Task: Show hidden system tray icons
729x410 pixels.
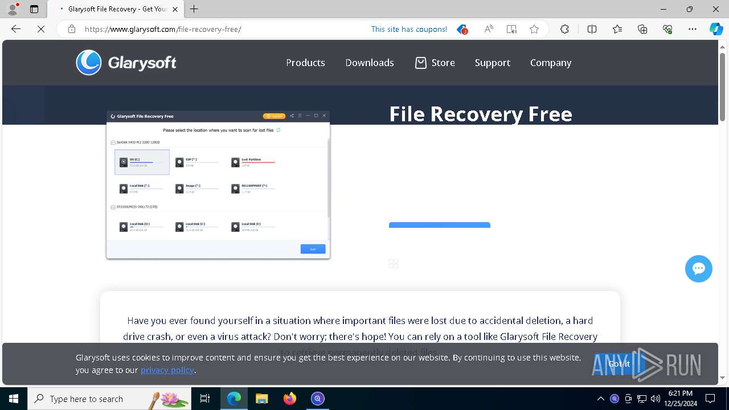Action: (600, 399)
